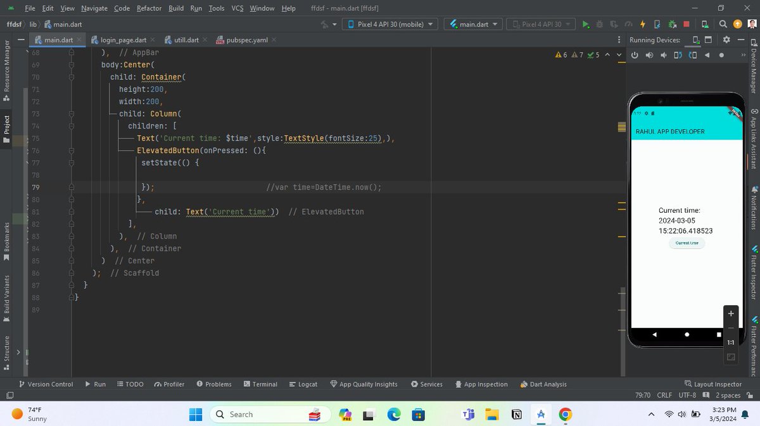This screenshot has height=426, width=760.
Task: Open the Layout Inspector tool window
Action: (713, 384)
